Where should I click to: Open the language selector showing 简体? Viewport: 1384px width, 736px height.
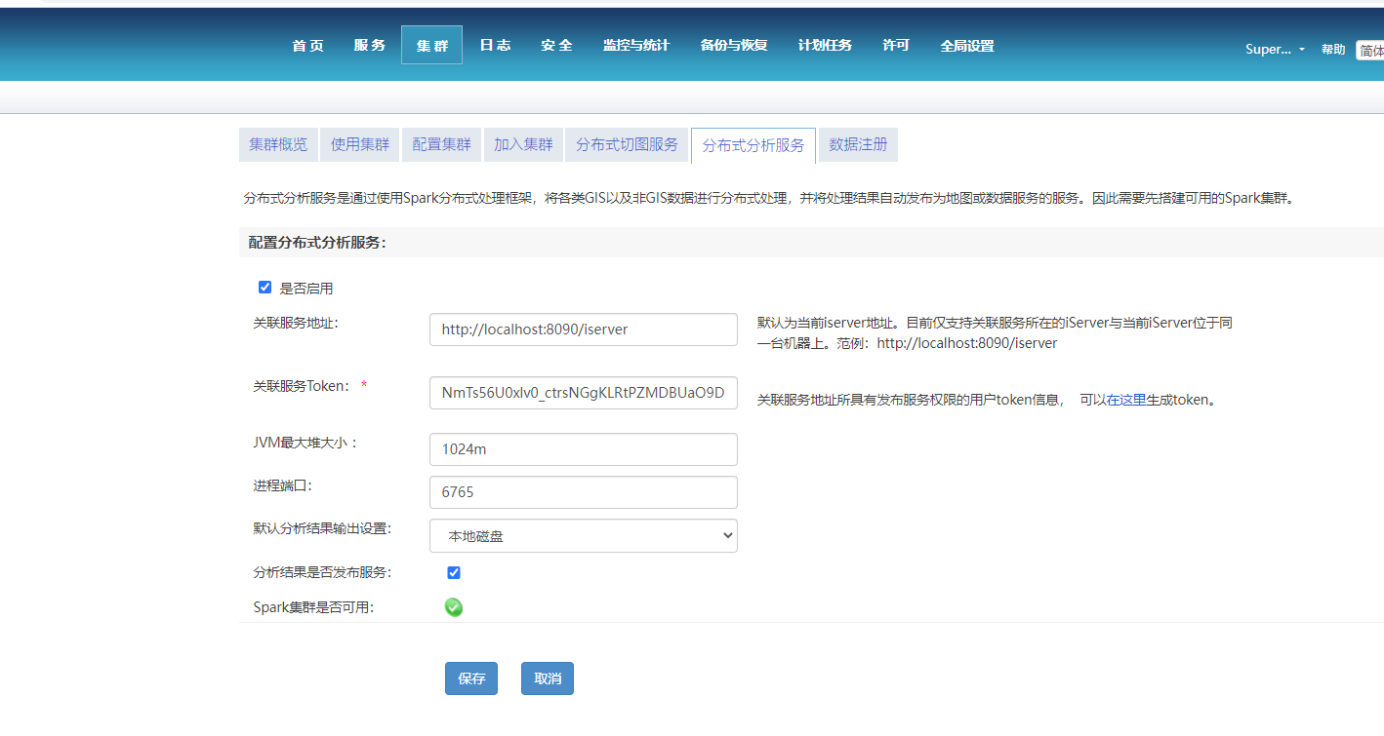(1370, 51)
